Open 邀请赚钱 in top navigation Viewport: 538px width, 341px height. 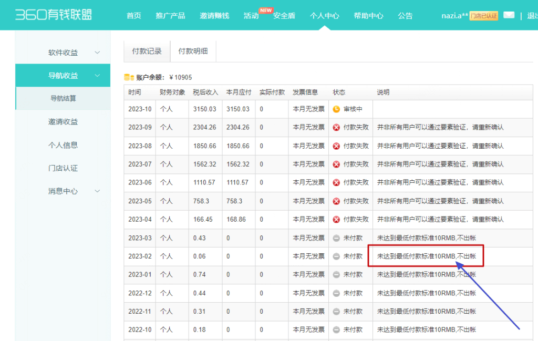(x=214, y=16)
